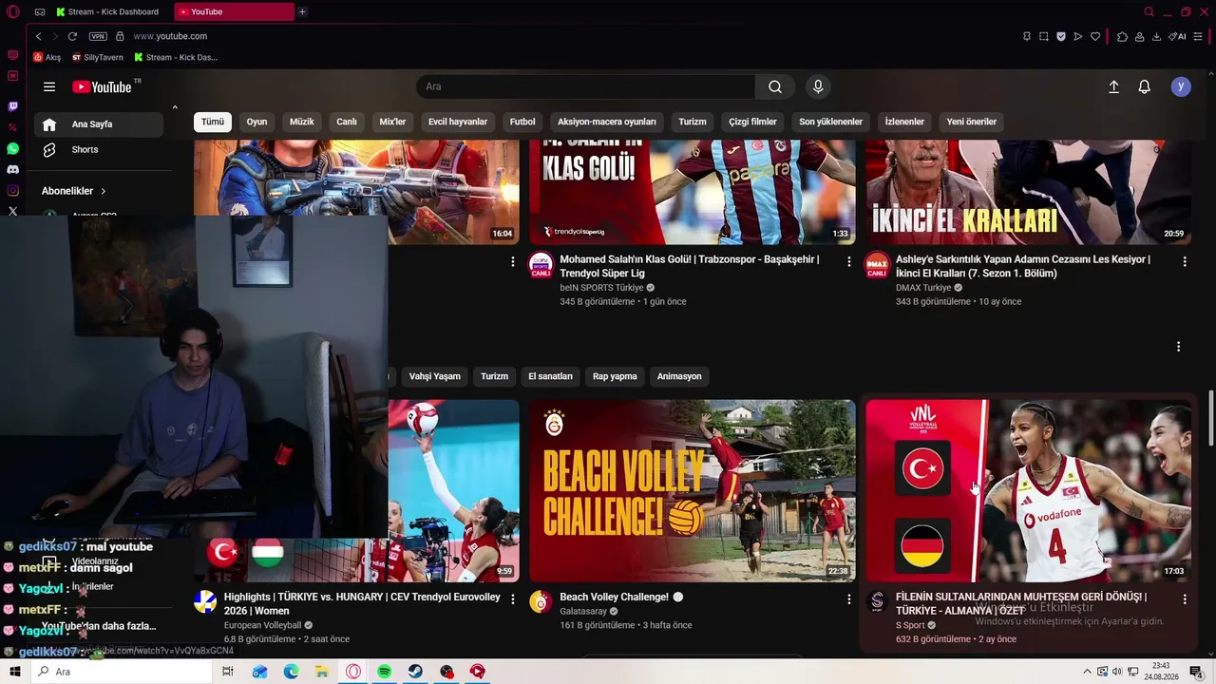The image size is (1216, 684).
Task: Select the Rap yapma chip
Action: (x=615, y=376)
